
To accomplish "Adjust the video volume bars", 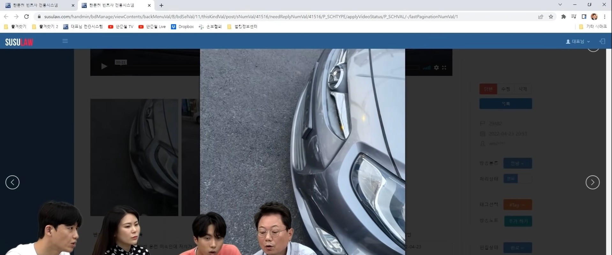I will 426,68.
